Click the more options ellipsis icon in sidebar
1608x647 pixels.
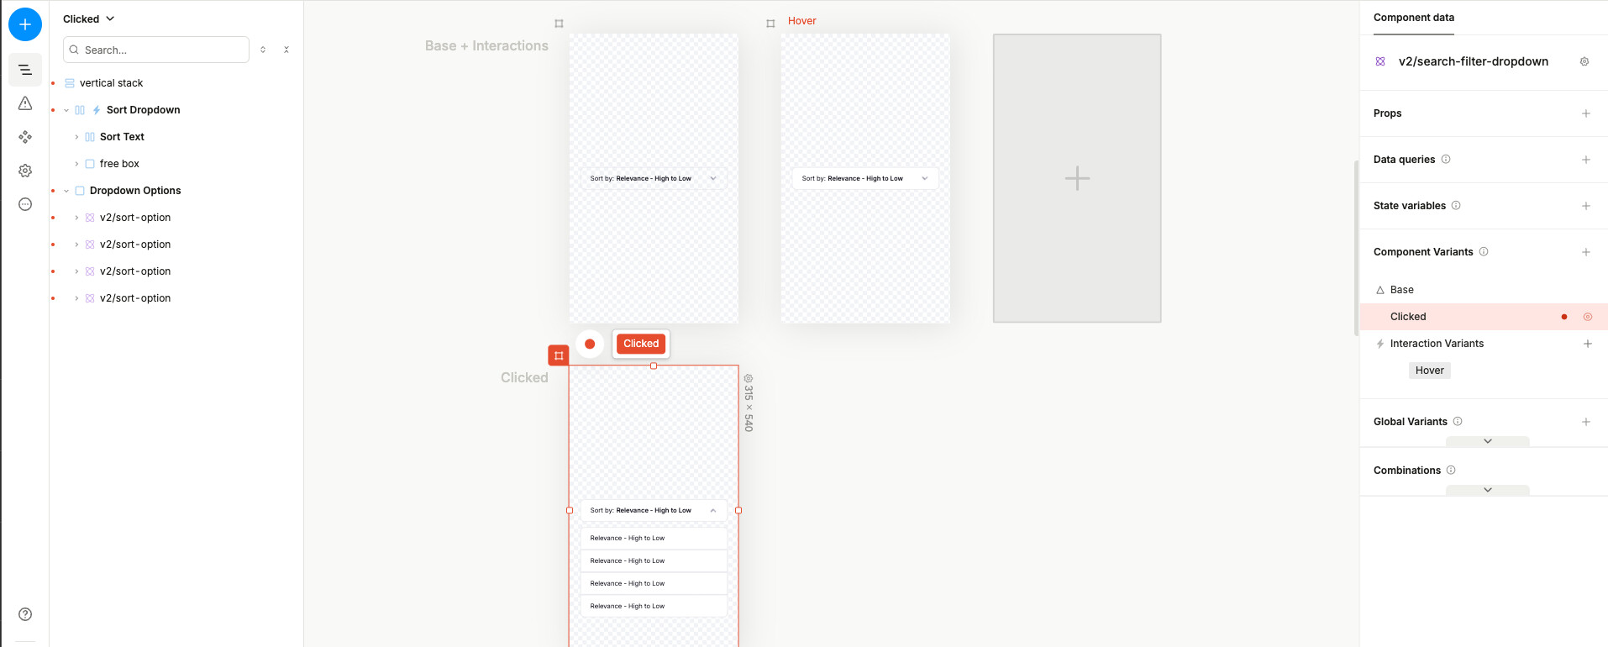[25, 204]
